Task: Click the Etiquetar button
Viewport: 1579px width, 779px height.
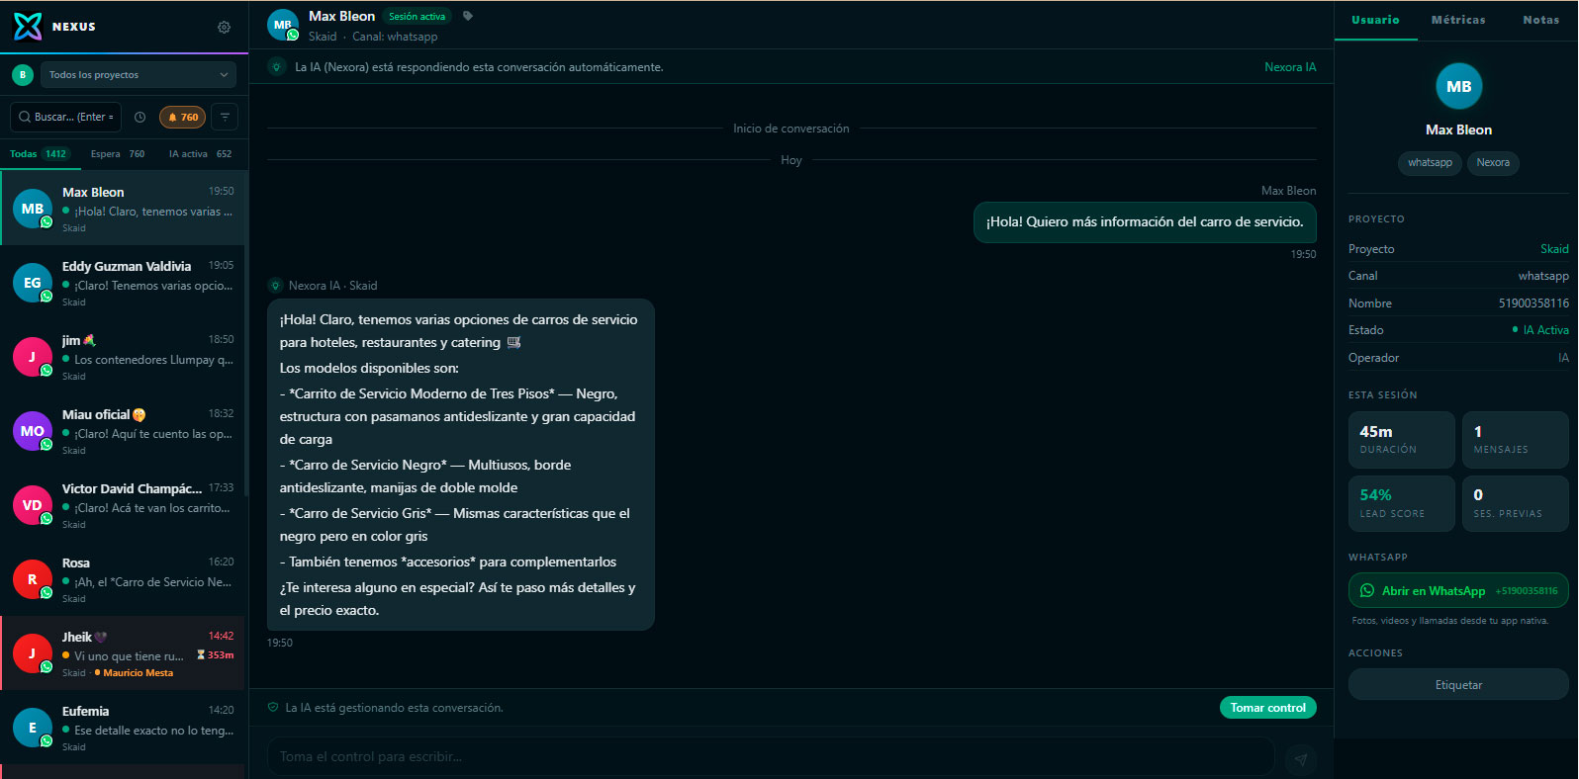Action: [1458, 684]
